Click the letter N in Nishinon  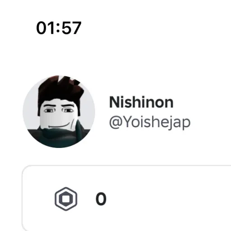coord(114,102)
